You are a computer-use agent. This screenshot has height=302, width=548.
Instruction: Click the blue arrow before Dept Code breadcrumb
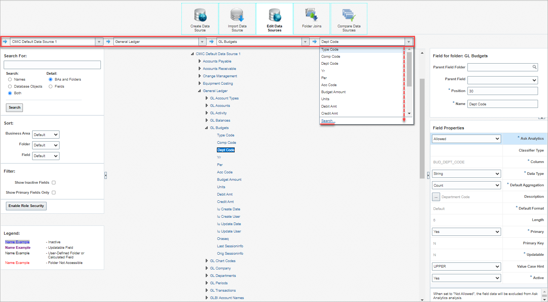[314, 41]
